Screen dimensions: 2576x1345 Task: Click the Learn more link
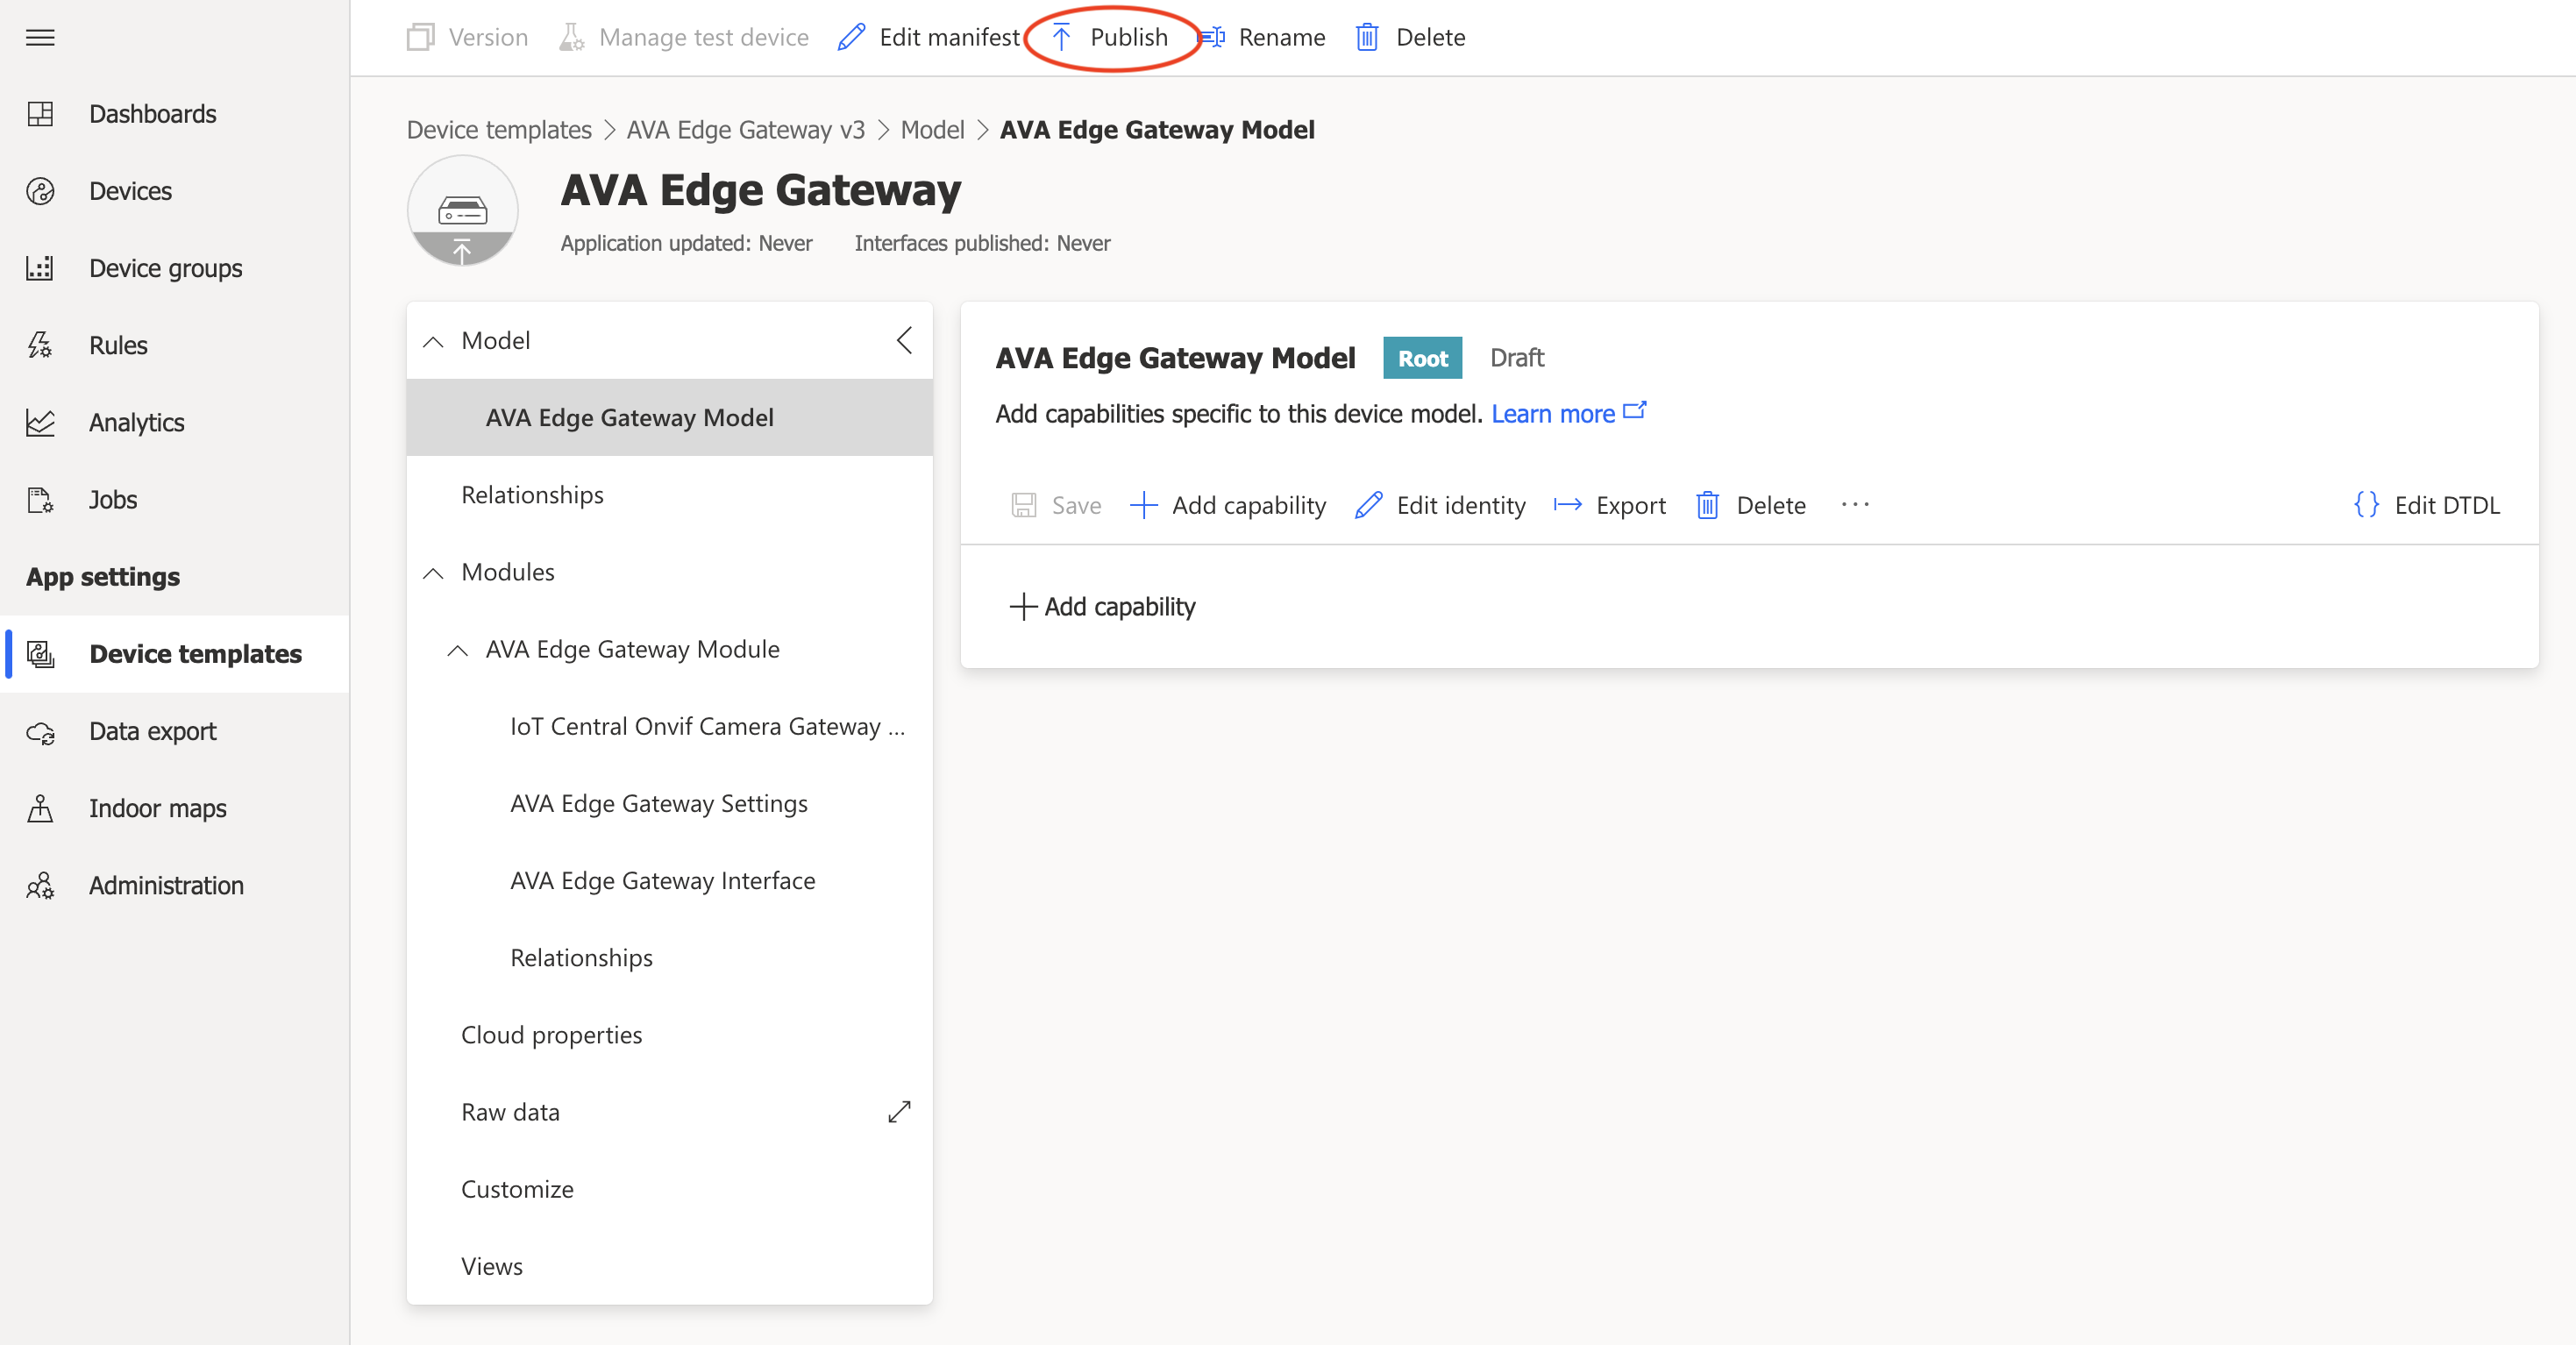(1553, 414)
